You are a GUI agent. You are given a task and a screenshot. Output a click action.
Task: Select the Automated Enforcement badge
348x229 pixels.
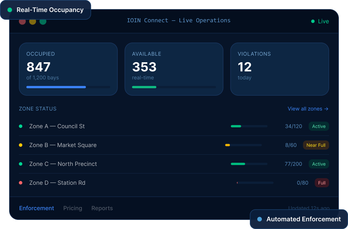299,219
